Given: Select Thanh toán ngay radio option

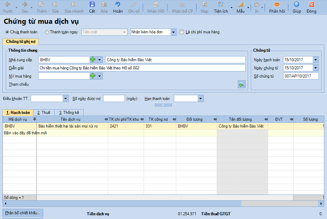Looking at the screenshot, I should coord(47,32).
